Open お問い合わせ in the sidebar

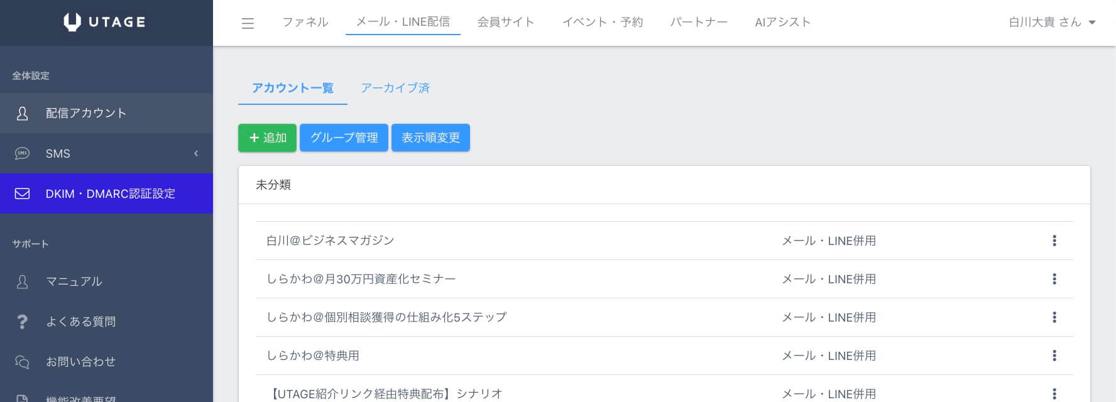click(x=106, y=362)
